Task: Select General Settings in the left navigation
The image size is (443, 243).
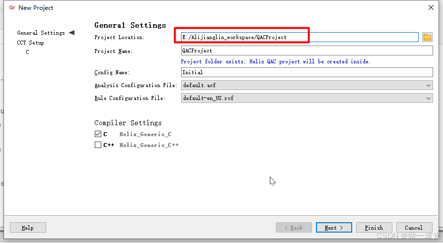Action: pos(41,33)
